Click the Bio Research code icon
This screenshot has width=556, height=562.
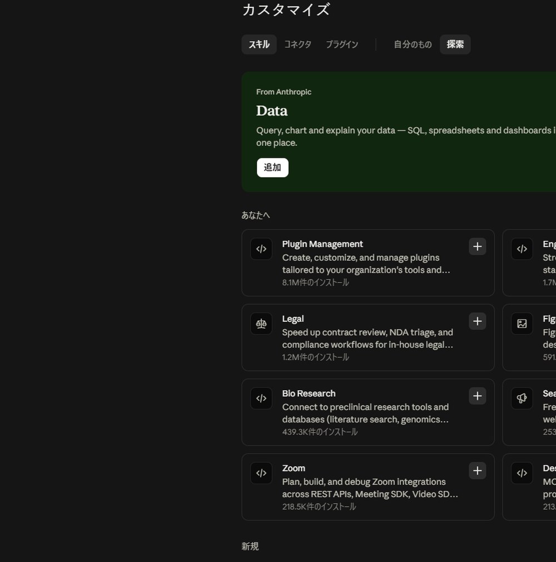[x=261, y=399]
